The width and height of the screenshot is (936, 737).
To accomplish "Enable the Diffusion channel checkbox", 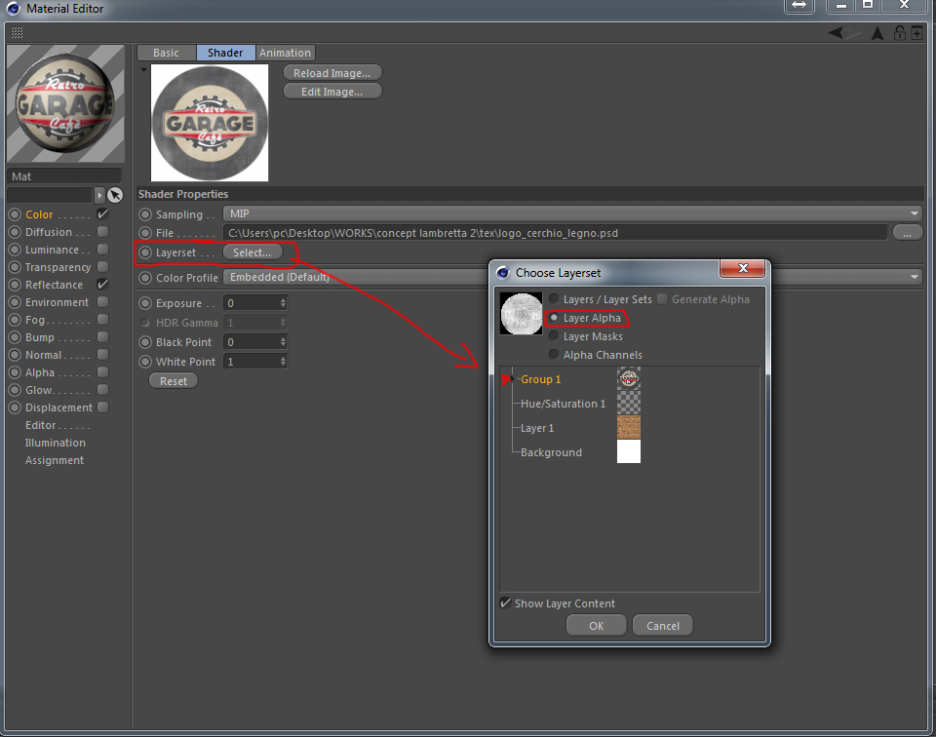I will [x=102, y=231].
